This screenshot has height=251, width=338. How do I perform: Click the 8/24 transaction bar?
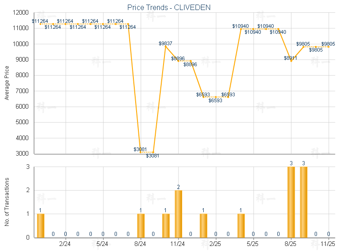point(141,225)
